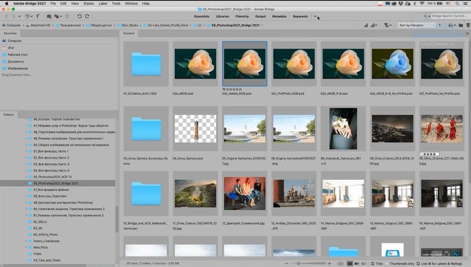This screenshot has width=471, height=267.
Task: Expand Anons_Liveclasses folder arrow
Action: (26, 241)
